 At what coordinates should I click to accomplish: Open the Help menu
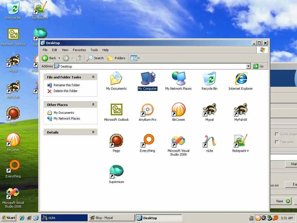[106, 50]
